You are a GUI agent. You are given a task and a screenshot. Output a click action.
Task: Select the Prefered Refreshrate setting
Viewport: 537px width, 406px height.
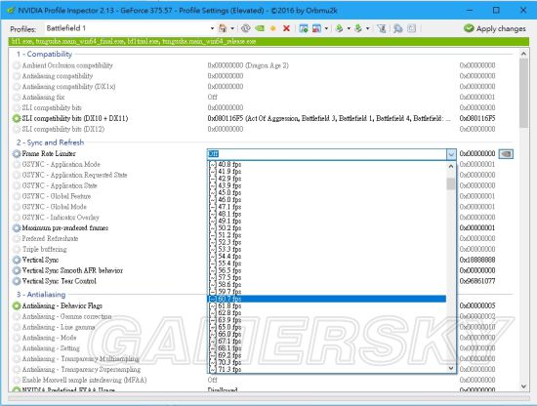coord(50,238)
